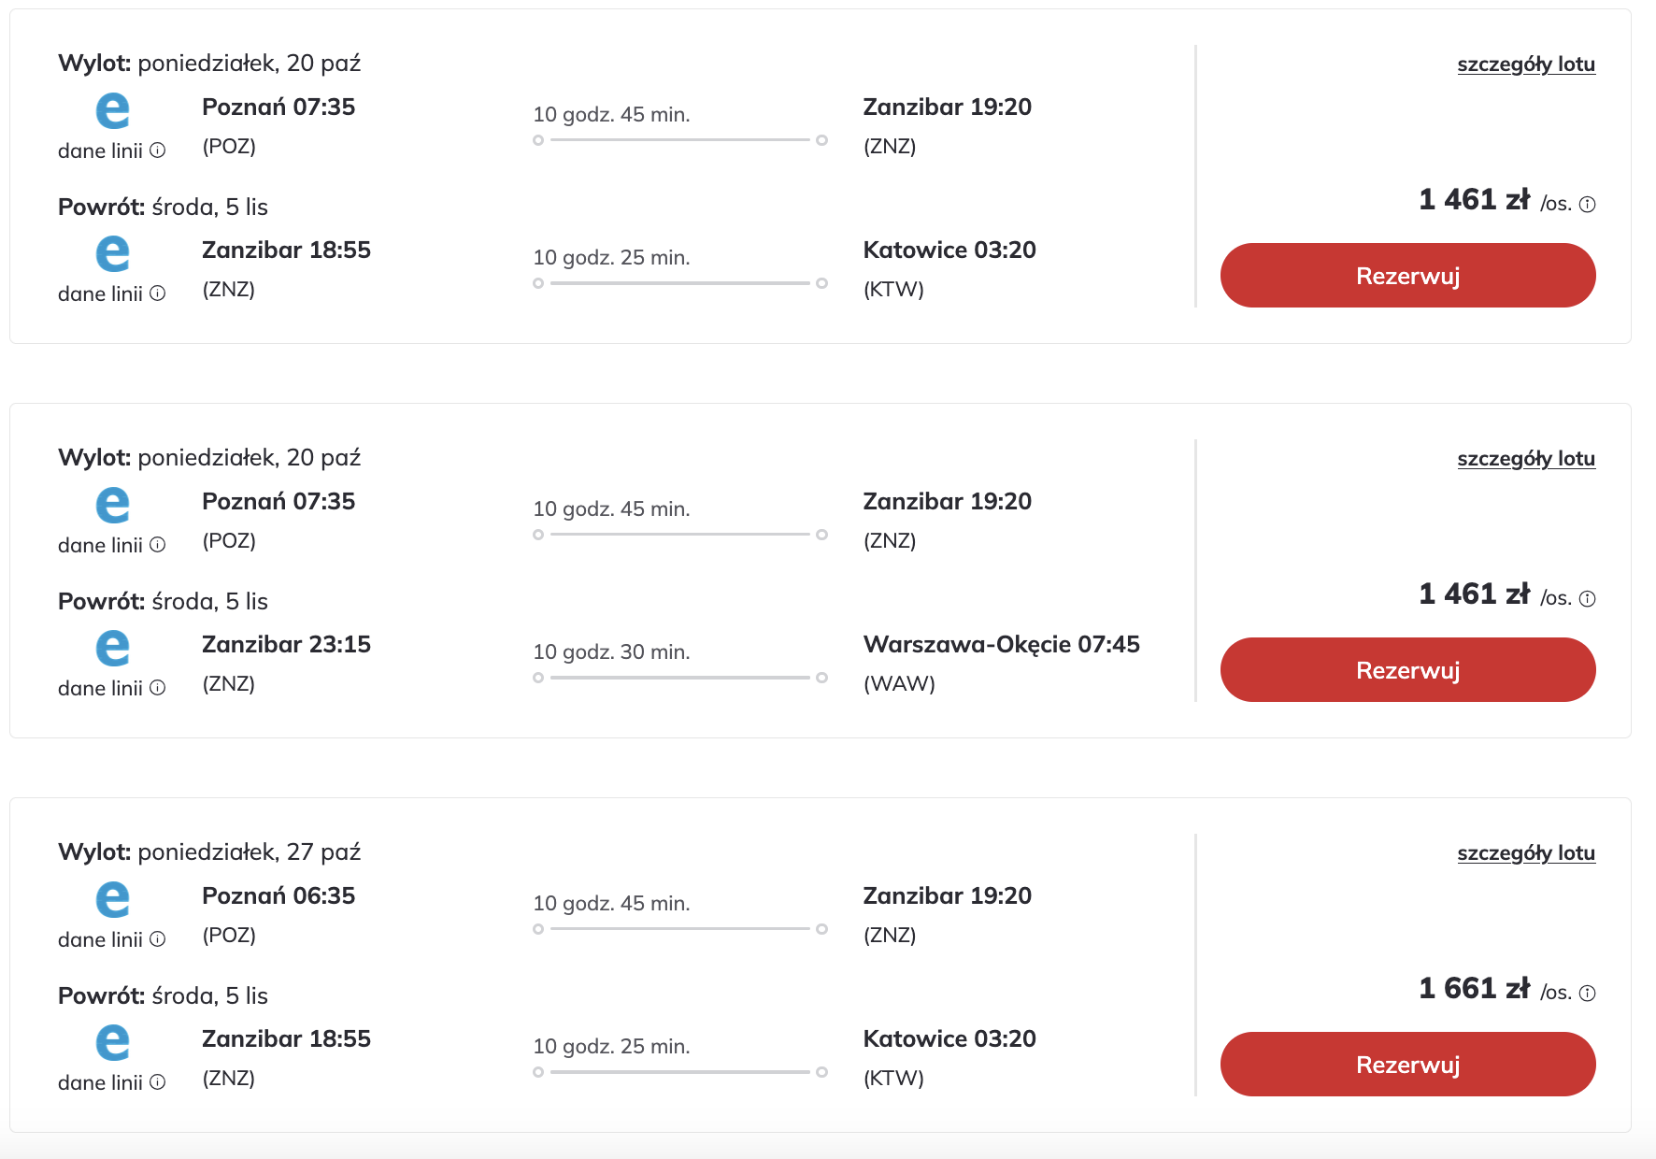Click airline logo for first Zanzibar 18:55 return
1656x1159 pixels.
tap(112, 254)
